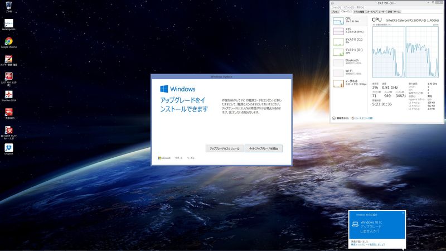
Task: Click the laptop checkmark icon in Windows 10 notification
Action: coord(355,224)
